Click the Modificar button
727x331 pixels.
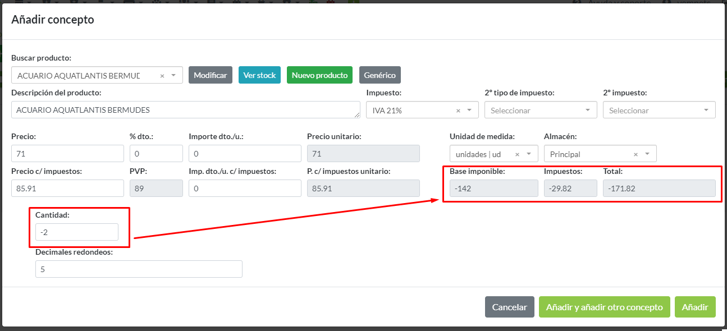(210, 75)
